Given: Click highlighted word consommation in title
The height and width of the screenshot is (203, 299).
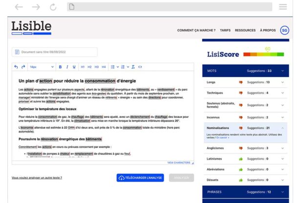Looking at the screenshot, I should point(100,81).
